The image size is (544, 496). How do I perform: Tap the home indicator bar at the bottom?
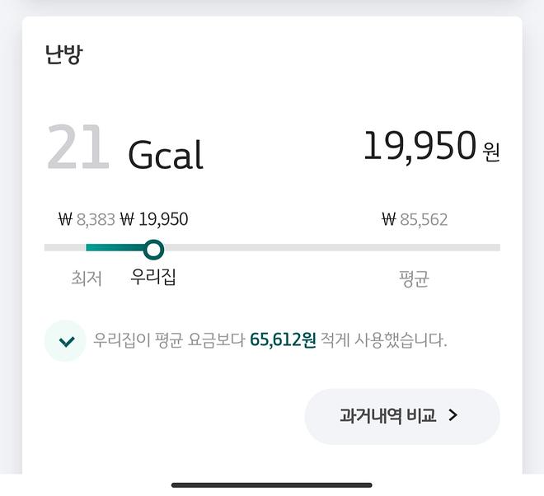272,484
